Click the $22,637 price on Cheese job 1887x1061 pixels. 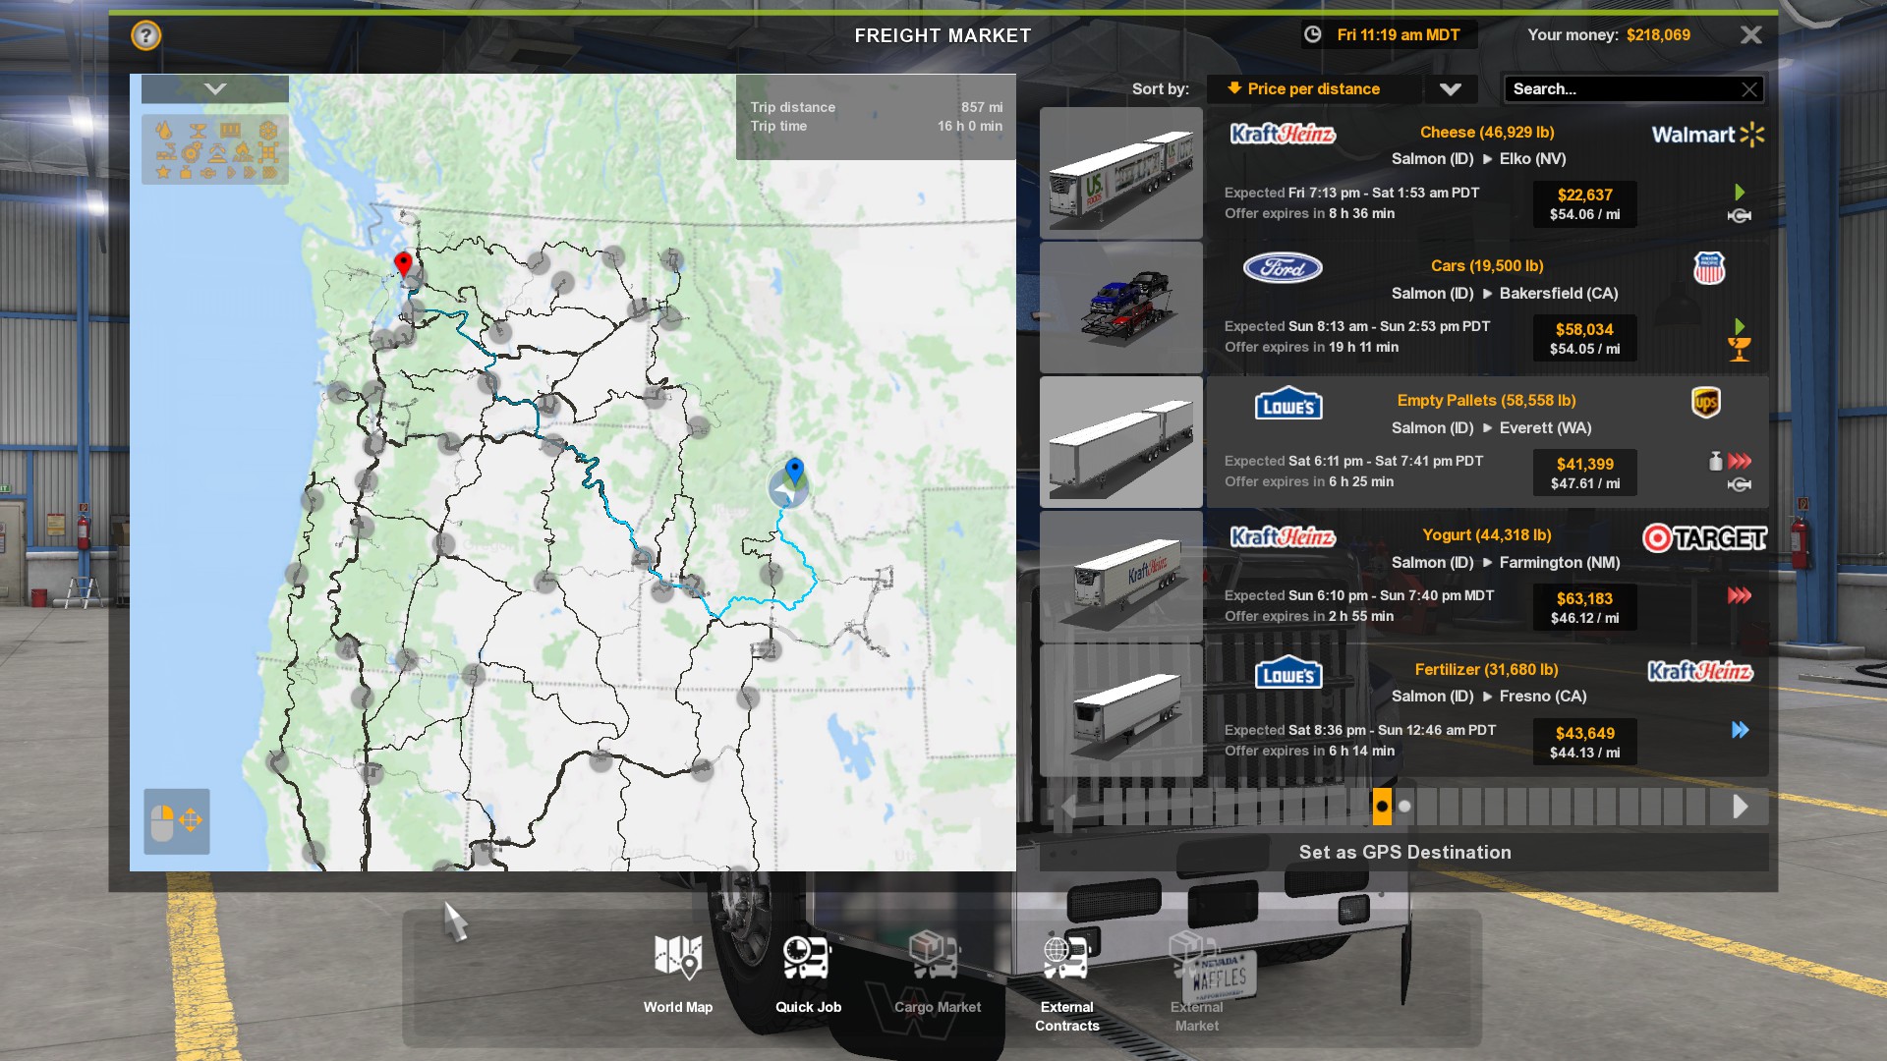point(1584,195)
